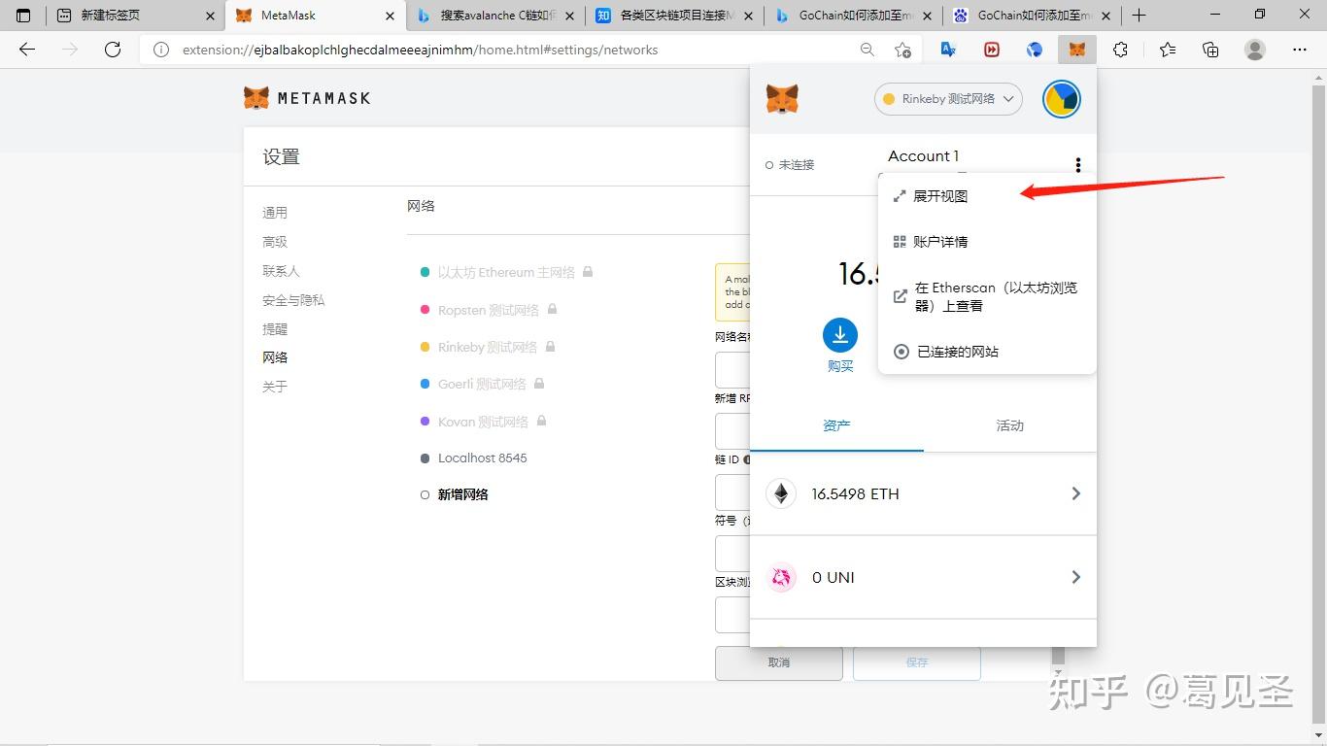The width and height of the screenshot is (1327, 746).
Task: Add this page to favorites
Action: pos(903,50)
